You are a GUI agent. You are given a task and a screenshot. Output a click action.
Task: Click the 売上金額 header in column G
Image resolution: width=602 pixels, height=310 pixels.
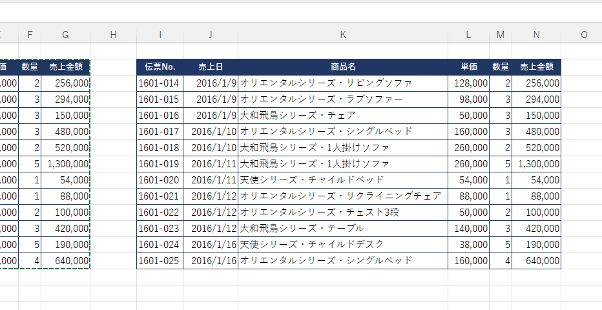click(66, 67)
